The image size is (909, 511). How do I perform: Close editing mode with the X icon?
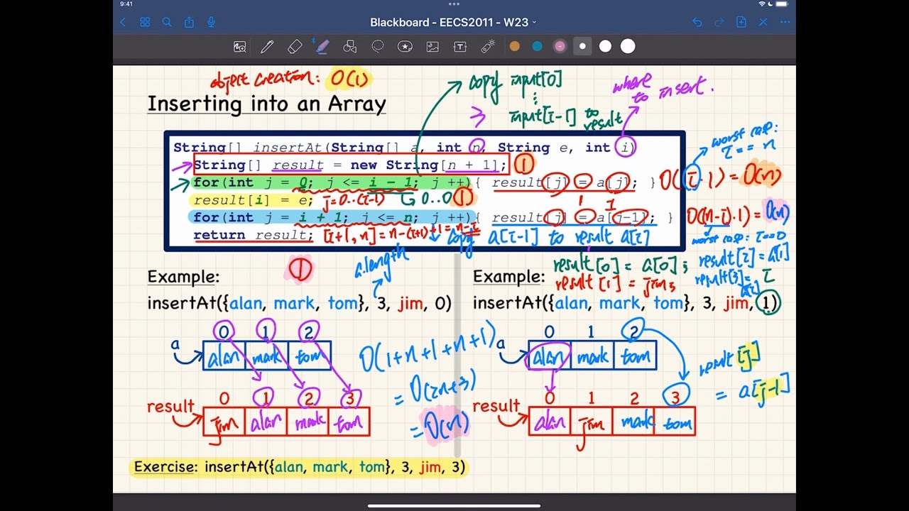pyautogui.click(x=763, y=22)
